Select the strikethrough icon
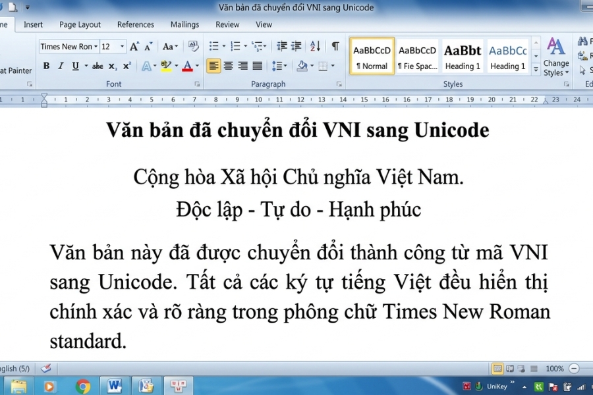The image size is (593, 395). point(98,66)
